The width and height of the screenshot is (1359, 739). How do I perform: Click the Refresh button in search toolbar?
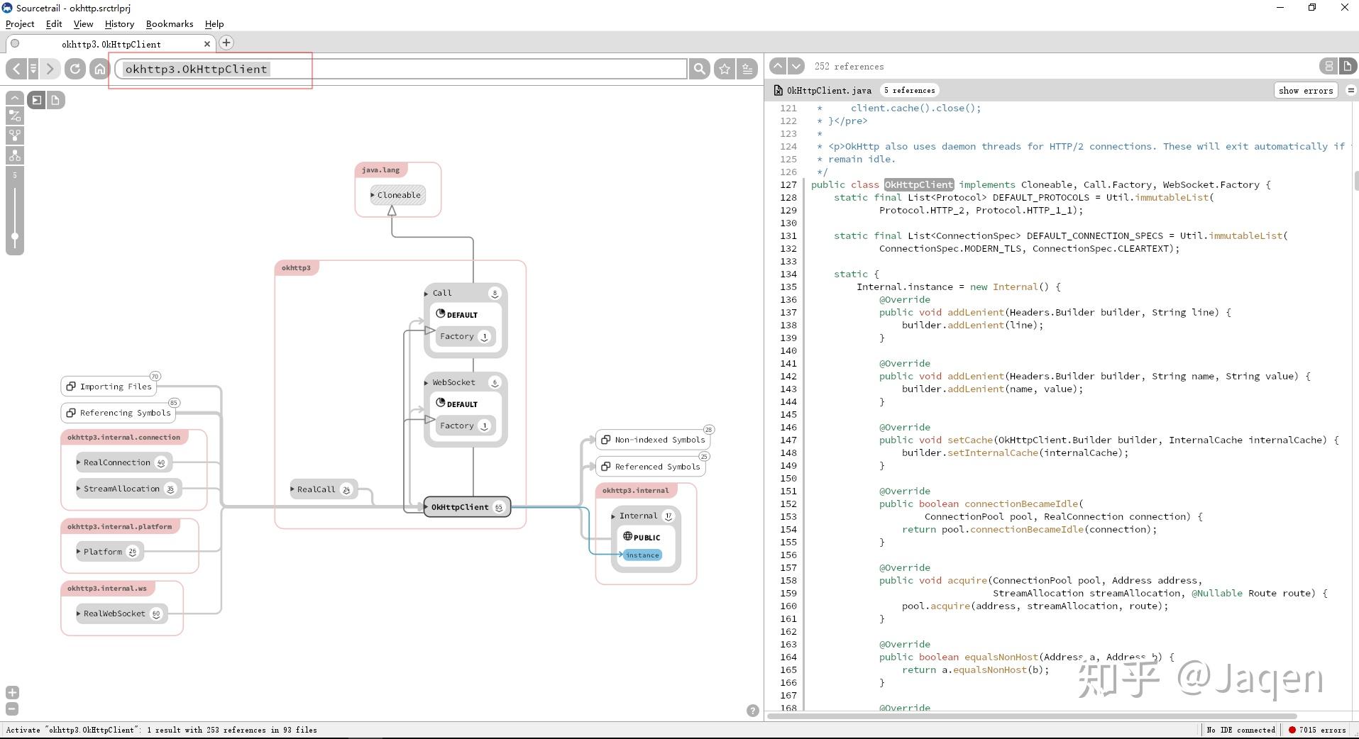click(75, 69)
